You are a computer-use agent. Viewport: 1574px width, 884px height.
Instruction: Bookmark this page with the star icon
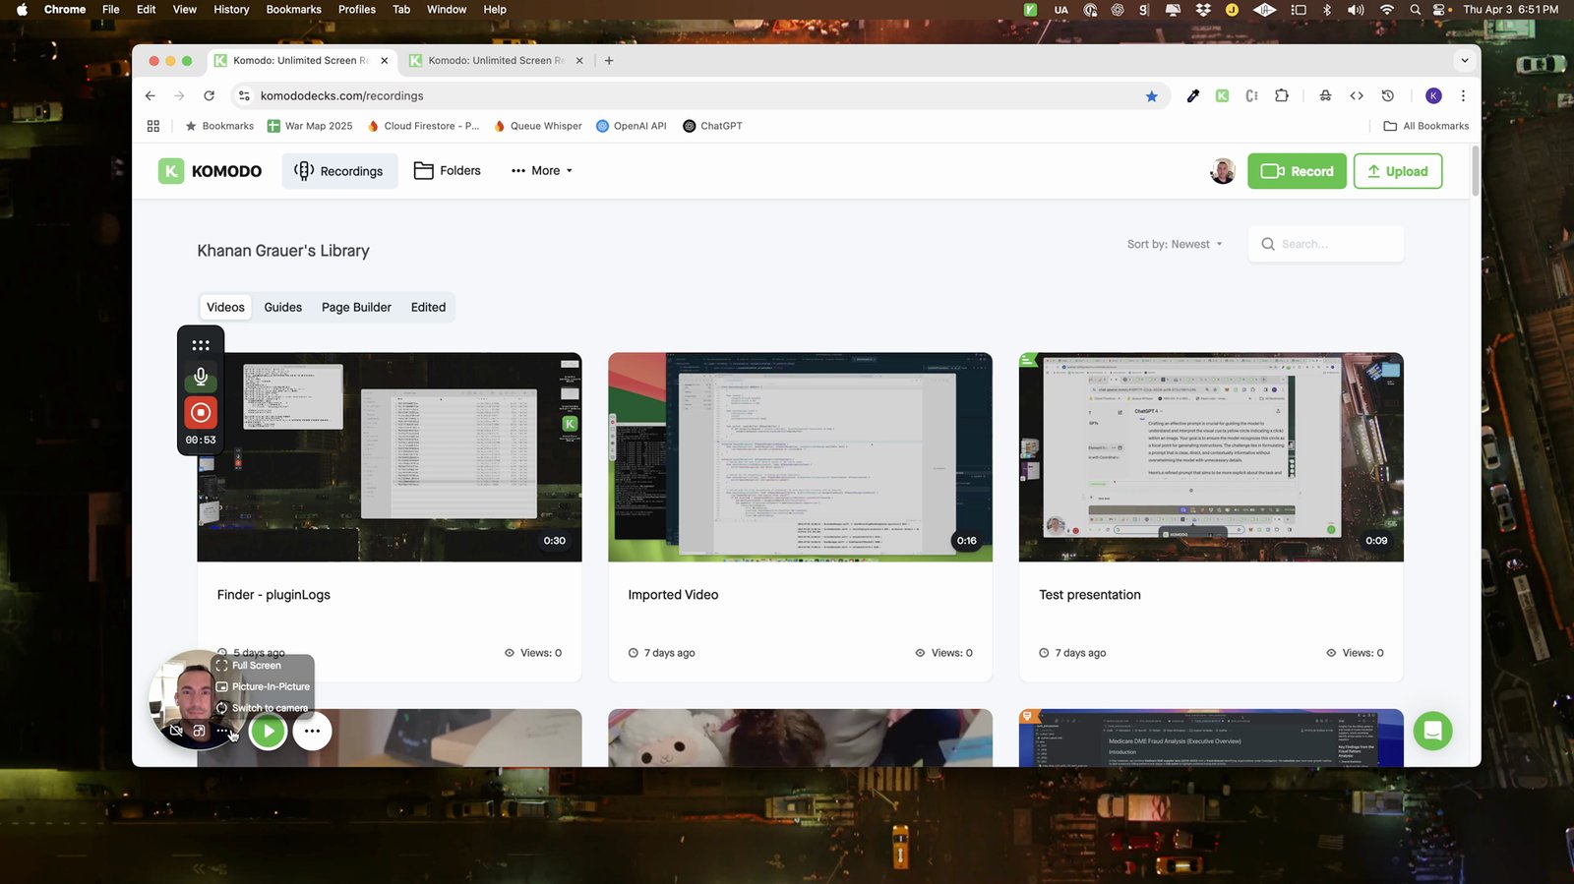coord(1151,95)
